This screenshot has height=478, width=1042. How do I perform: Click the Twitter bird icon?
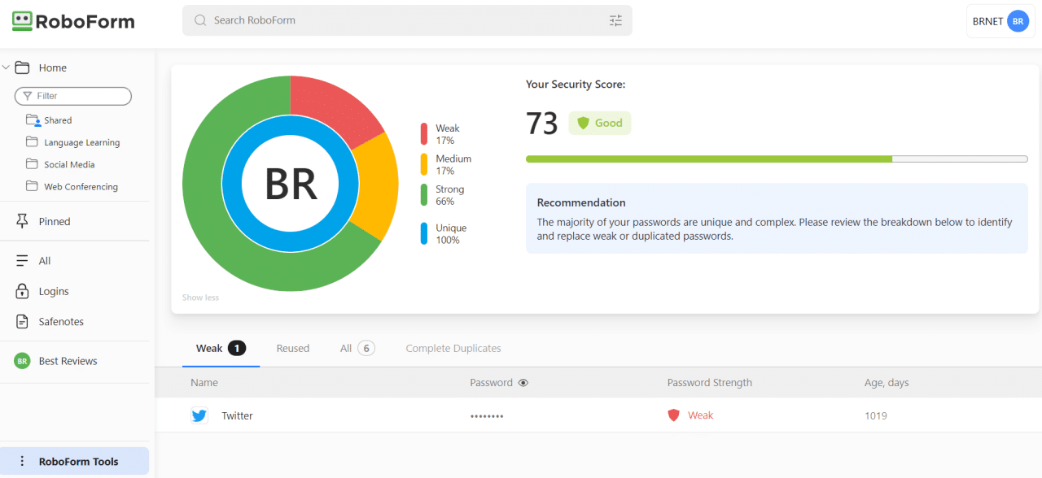pyautogui.click(x=199, y=415)
